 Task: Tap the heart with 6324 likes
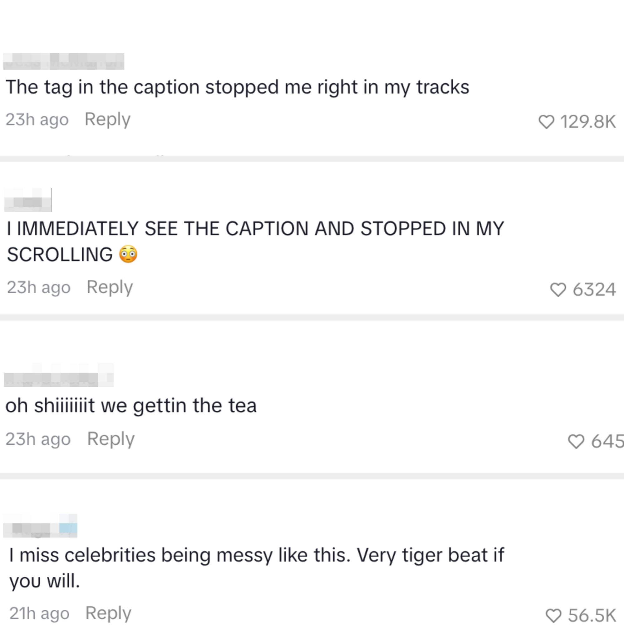click(558, 290)
